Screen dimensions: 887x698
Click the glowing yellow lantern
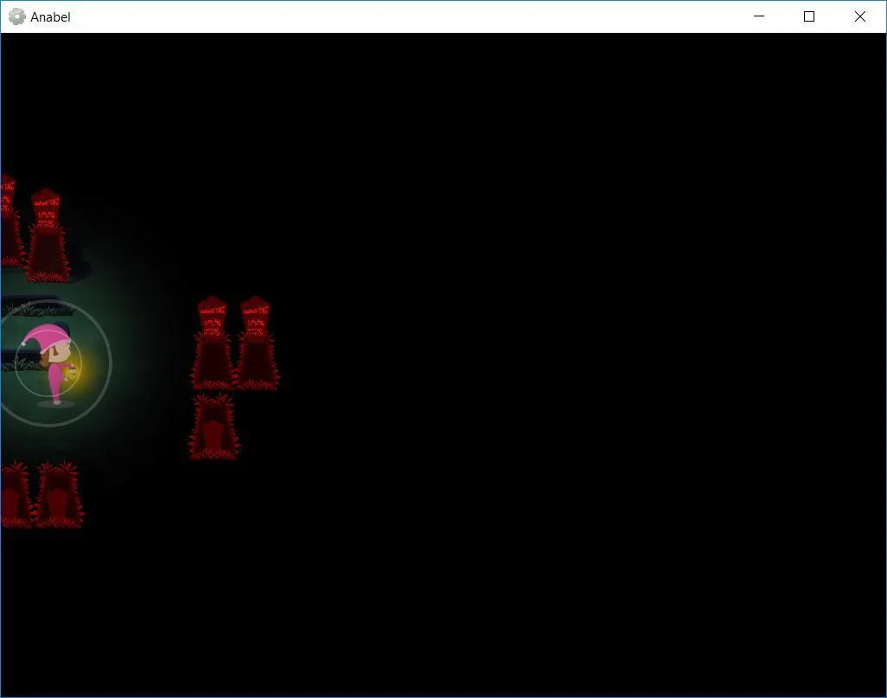click(x=71, y=371)
